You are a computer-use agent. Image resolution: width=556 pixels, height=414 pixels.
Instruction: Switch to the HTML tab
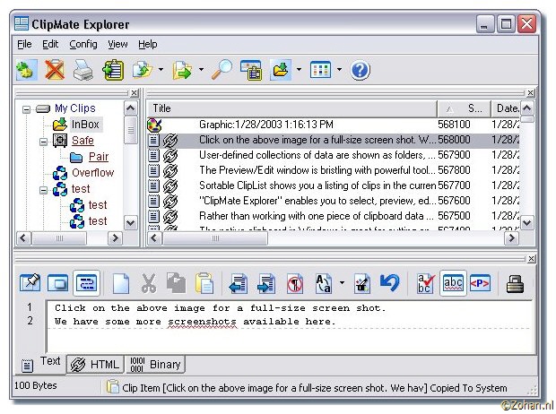click(x=95, y=365)
